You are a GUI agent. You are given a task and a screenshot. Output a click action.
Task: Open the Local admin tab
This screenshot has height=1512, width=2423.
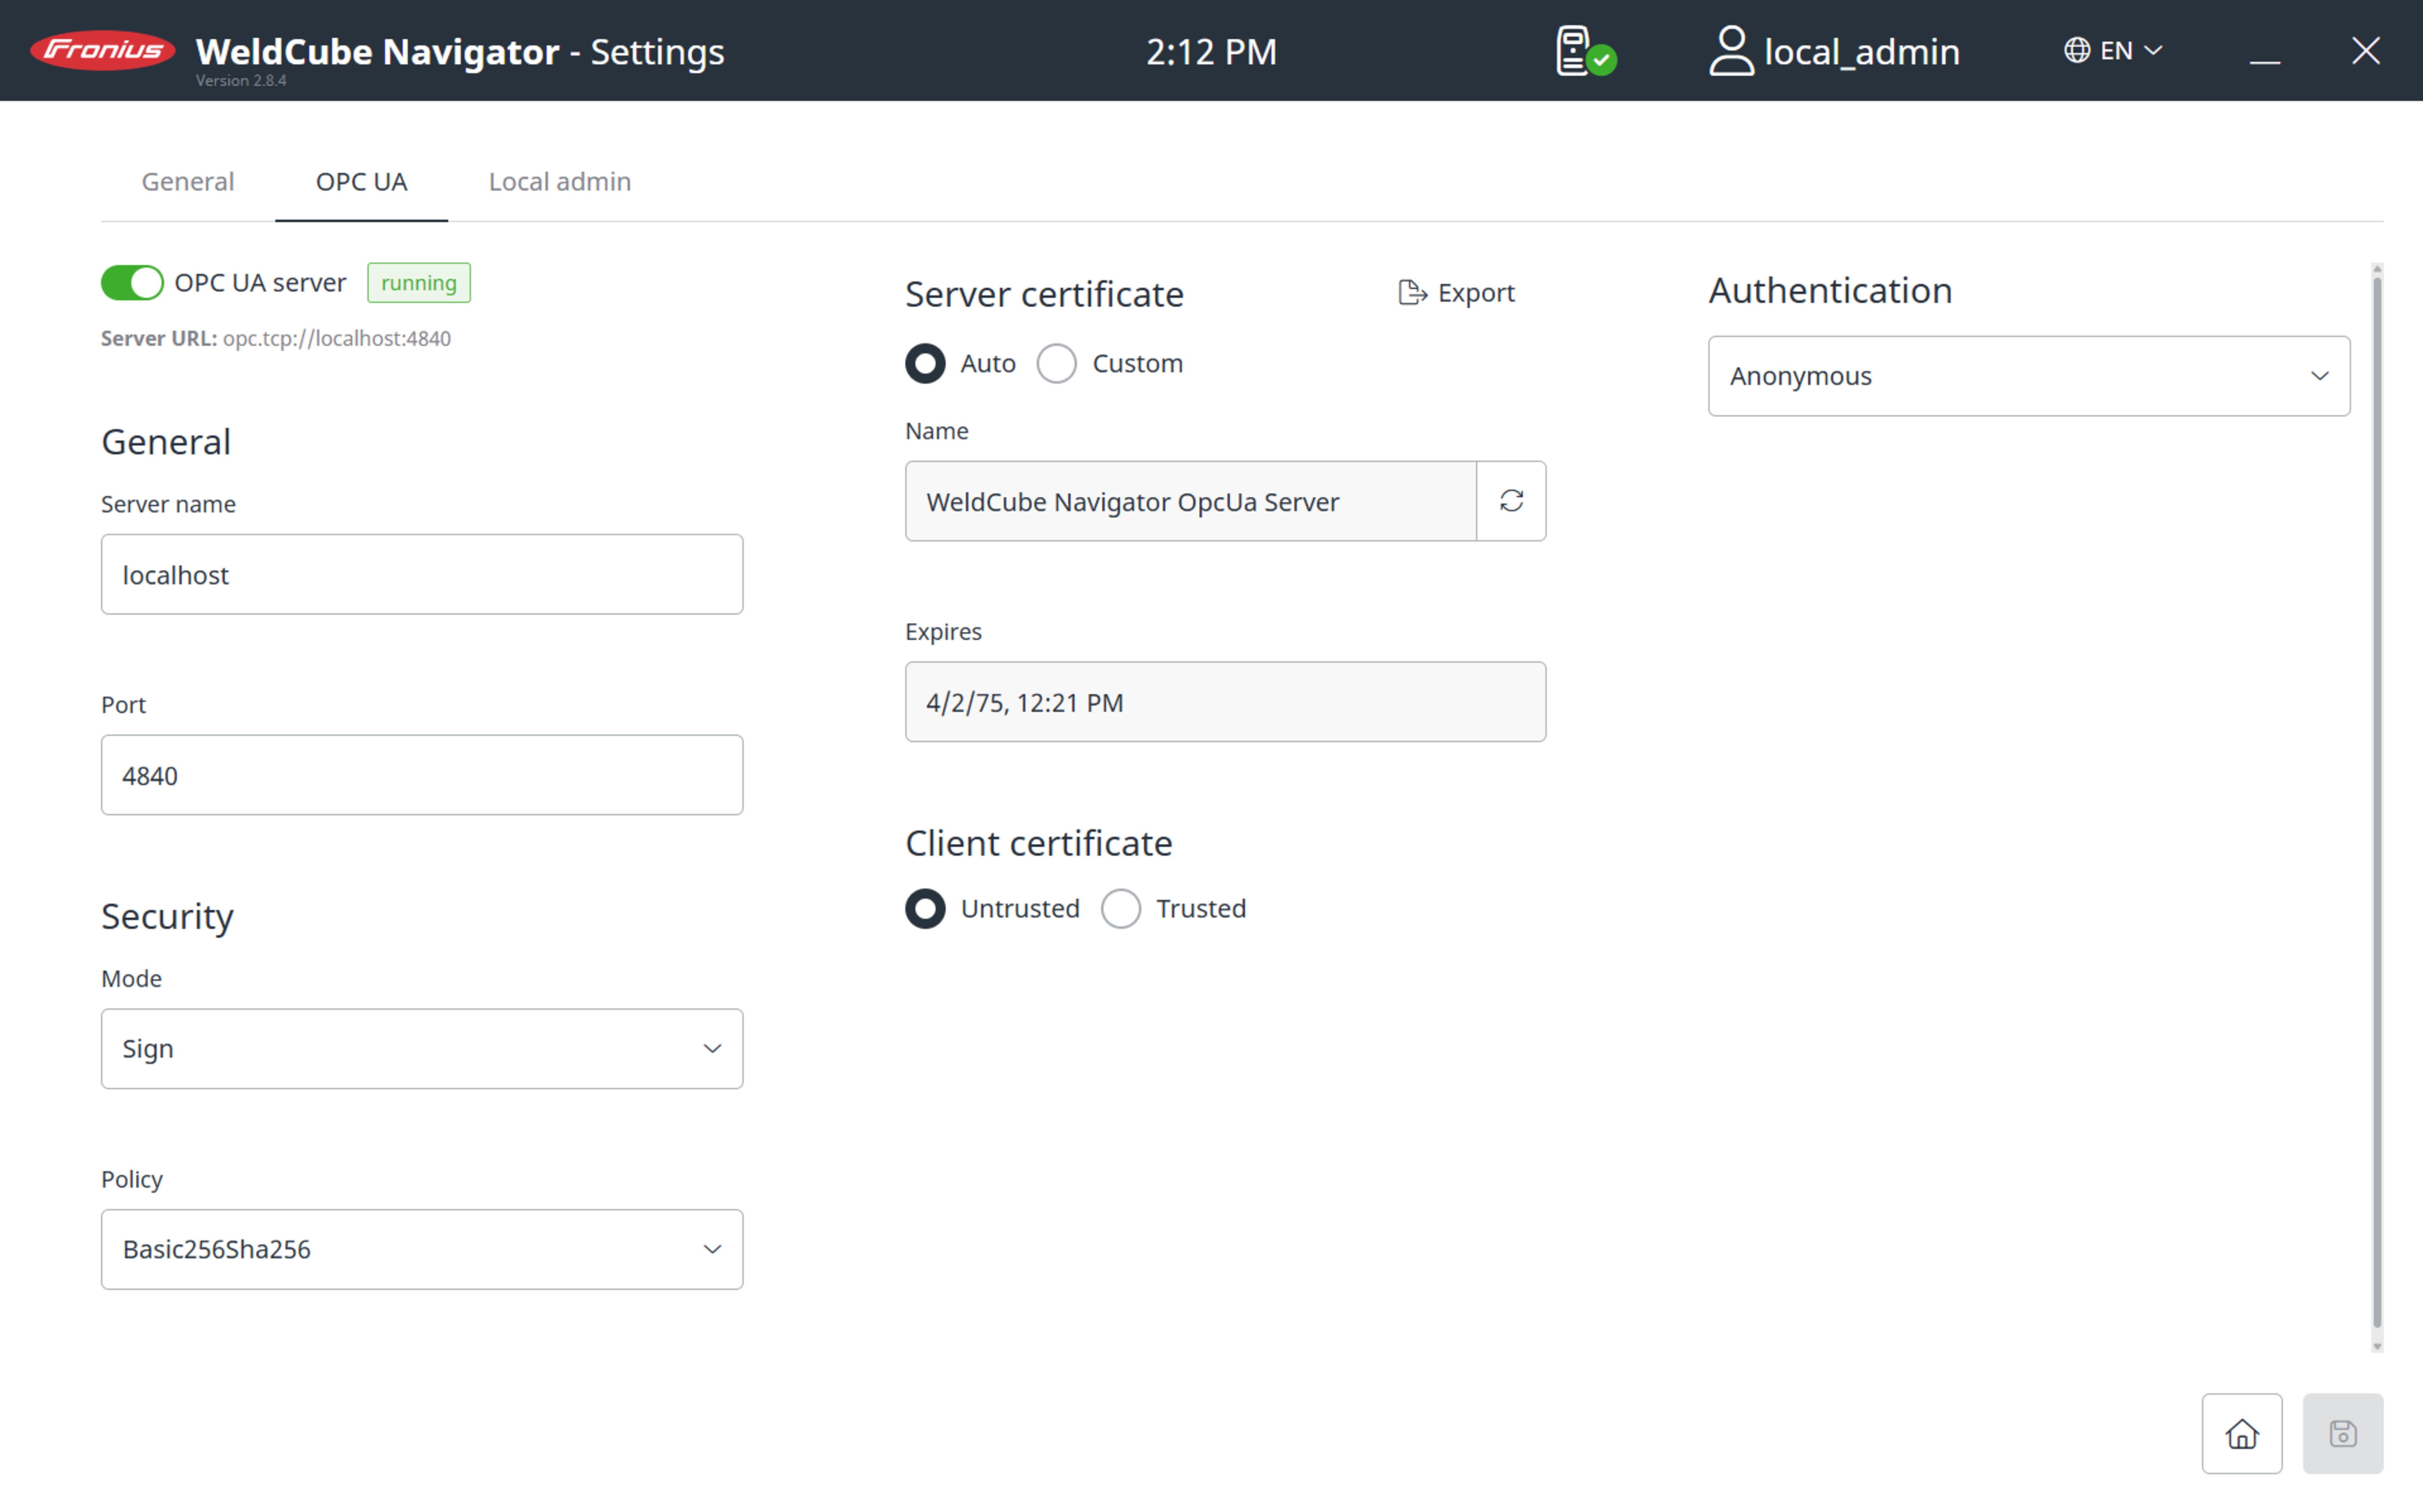tap(559, 181)
